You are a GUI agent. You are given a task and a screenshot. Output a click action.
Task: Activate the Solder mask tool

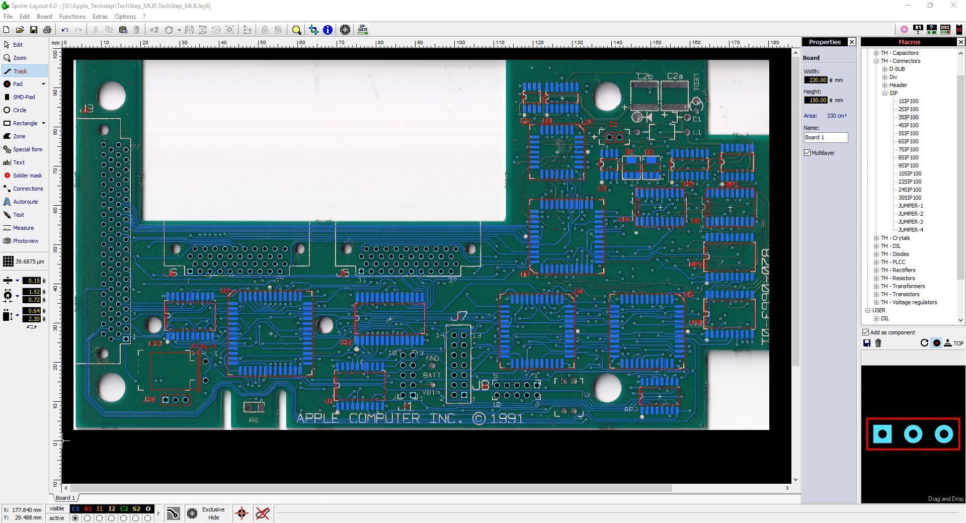pos(23,176)
